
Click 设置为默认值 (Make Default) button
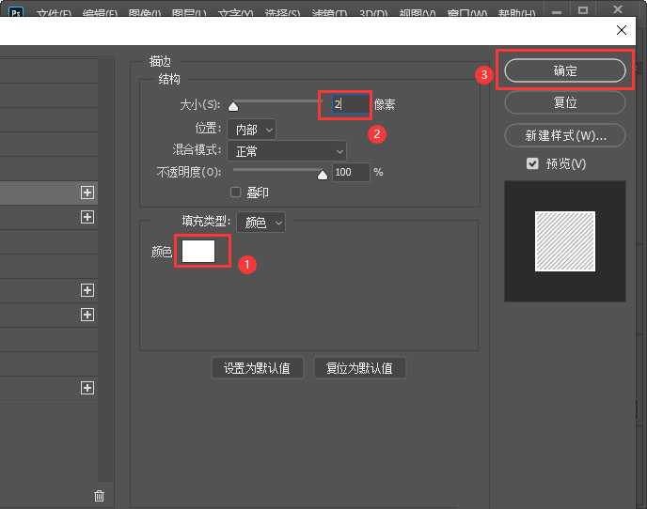tap(258, 368)
